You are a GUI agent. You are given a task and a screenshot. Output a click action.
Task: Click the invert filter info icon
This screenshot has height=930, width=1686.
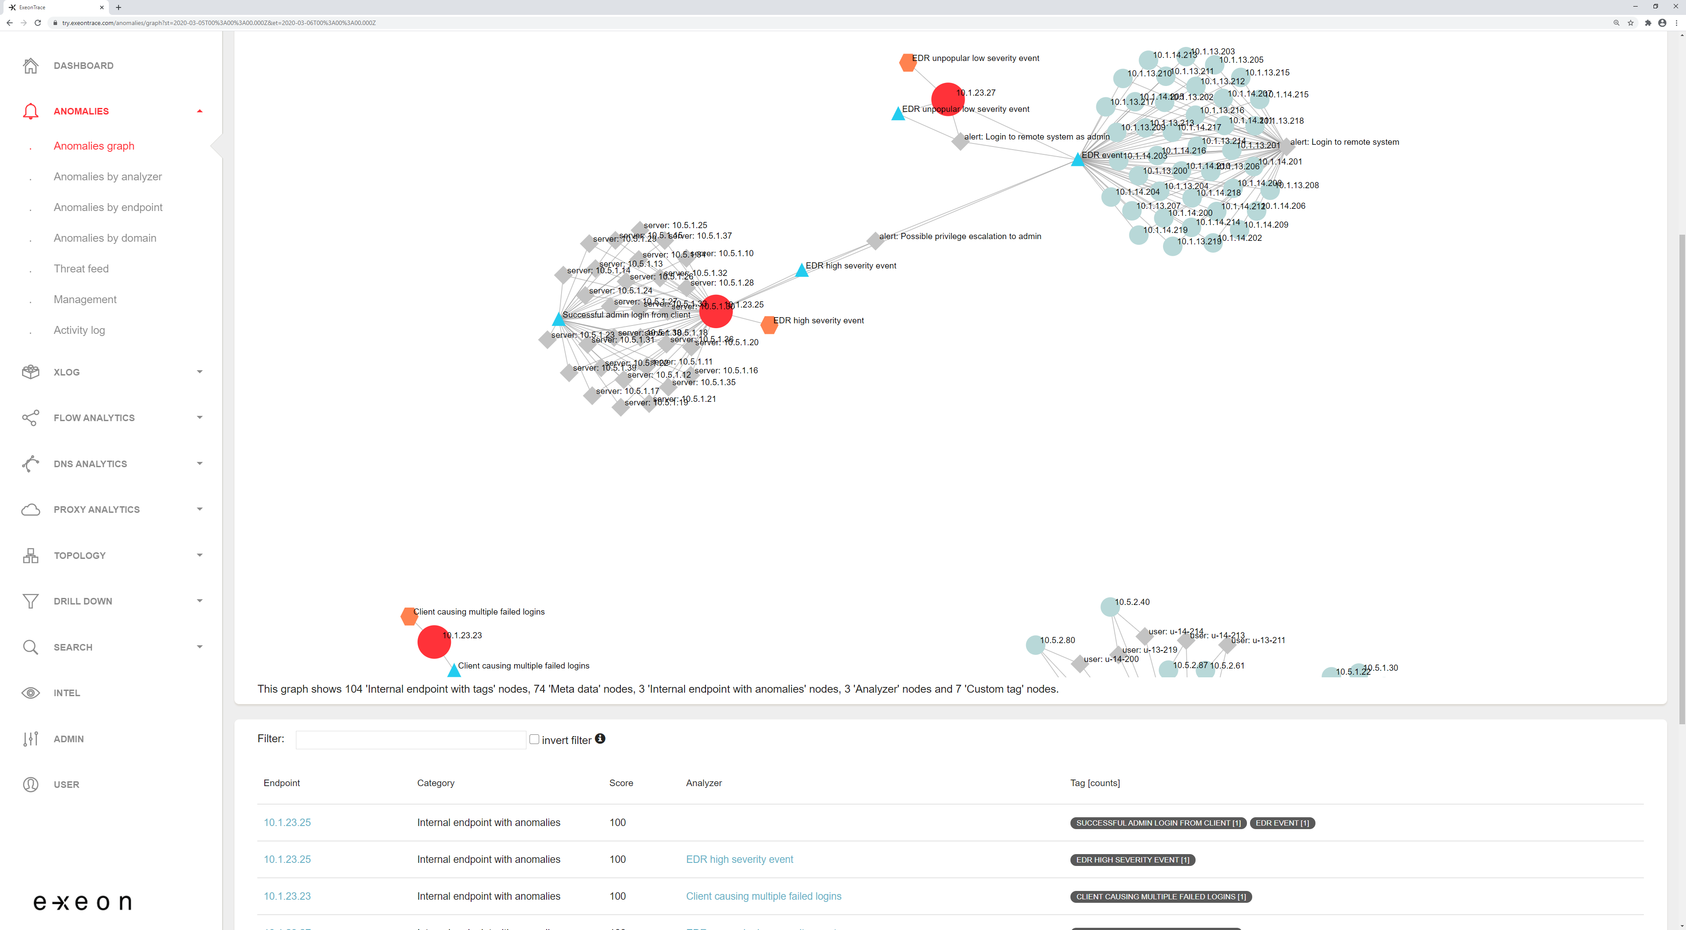click(599, 738)
